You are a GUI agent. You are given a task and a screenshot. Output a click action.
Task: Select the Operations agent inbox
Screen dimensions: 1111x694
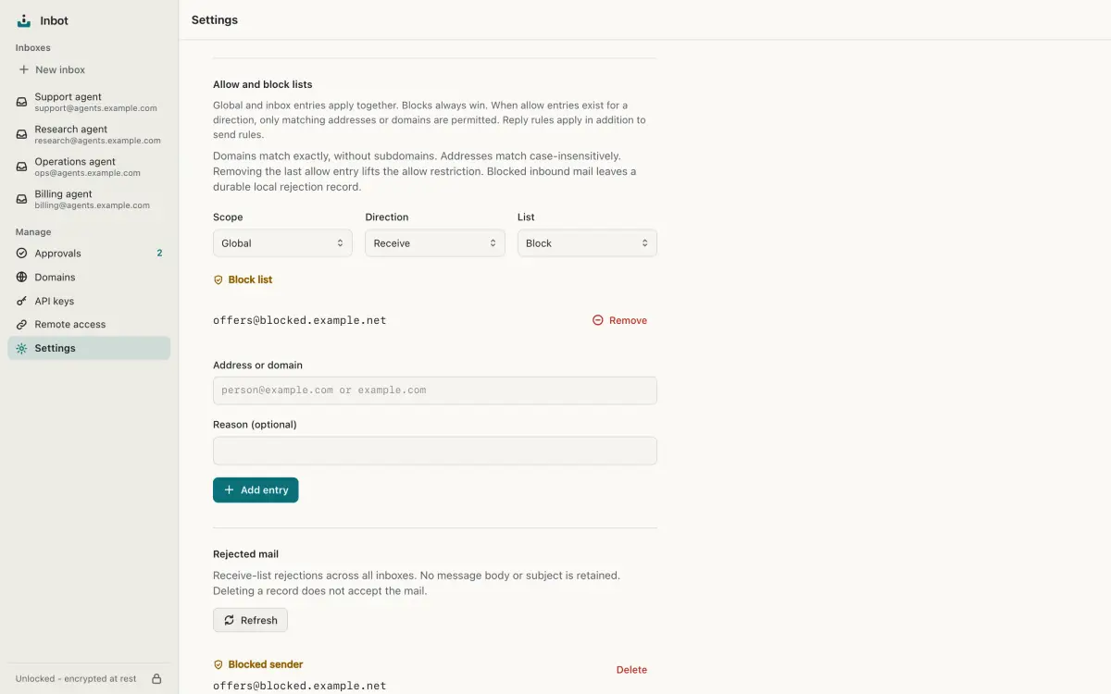pos(89,167)
